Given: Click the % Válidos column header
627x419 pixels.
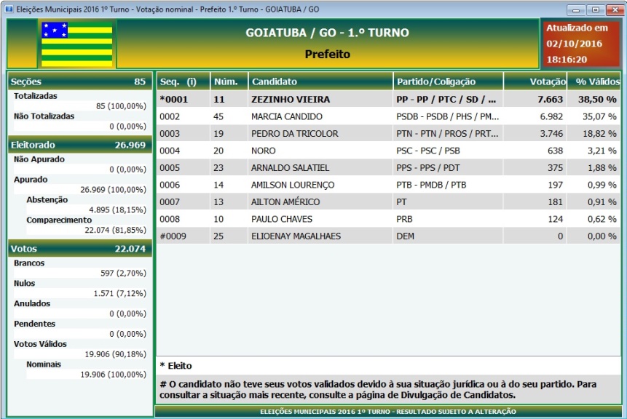Looking at the screenshot, I should (594, 81).
